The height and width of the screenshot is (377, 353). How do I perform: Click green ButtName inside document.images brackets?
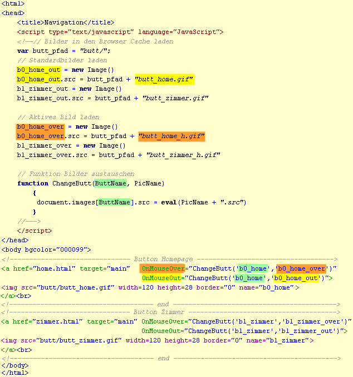click(x=115, y=203)
